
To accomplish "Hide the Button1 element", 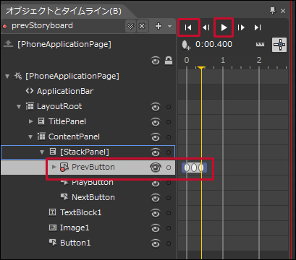I will (156, 243).
